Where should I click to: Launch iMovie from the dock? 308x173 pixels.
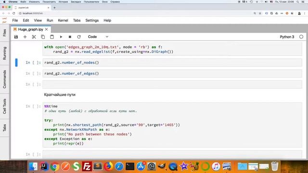tap(184, 167)
